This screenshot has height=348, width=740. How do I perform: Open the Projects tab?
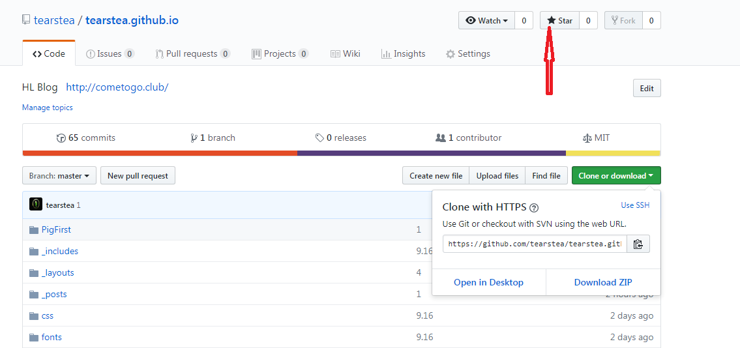coord(280,53)
